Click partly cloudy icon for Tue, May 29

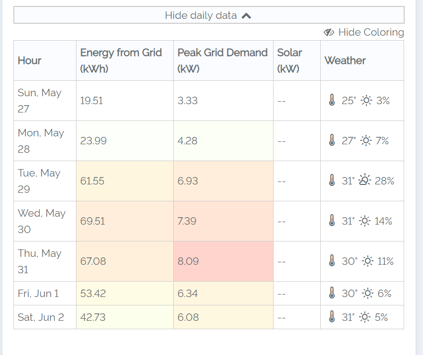pos(365,181)
